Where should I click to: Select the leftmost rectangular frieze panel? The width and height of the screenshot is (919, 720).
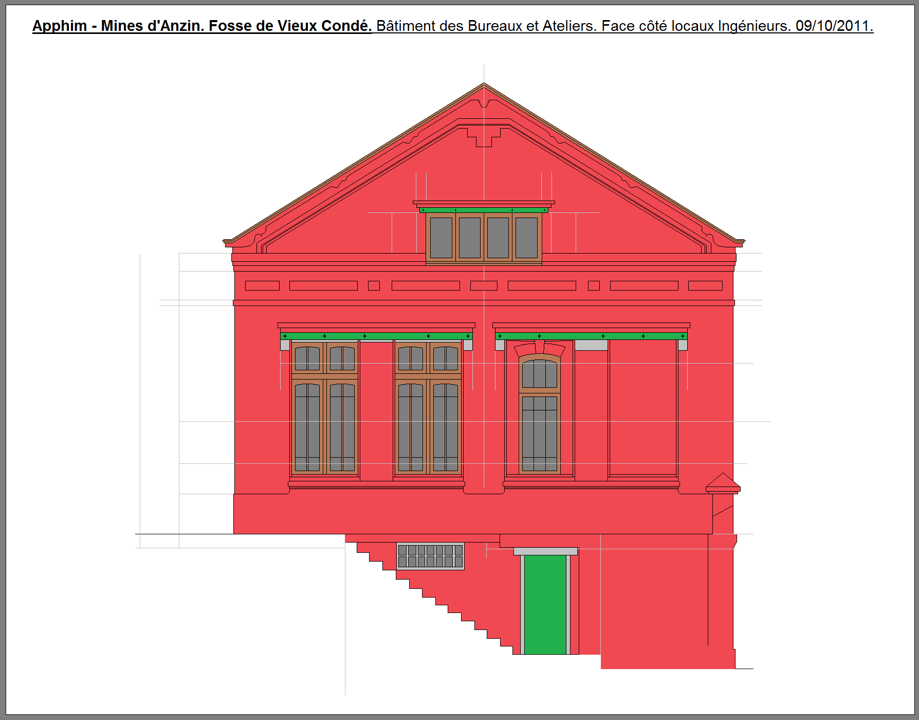[262, 286]
